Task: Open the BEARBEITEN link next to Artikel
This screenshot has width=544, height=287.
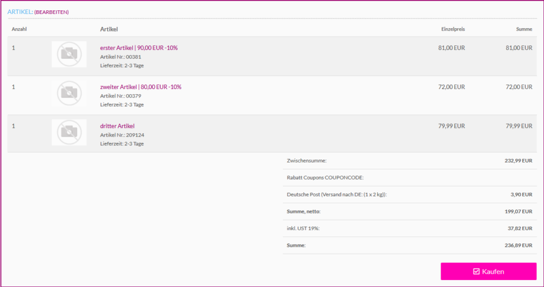Action: point(51,12)
